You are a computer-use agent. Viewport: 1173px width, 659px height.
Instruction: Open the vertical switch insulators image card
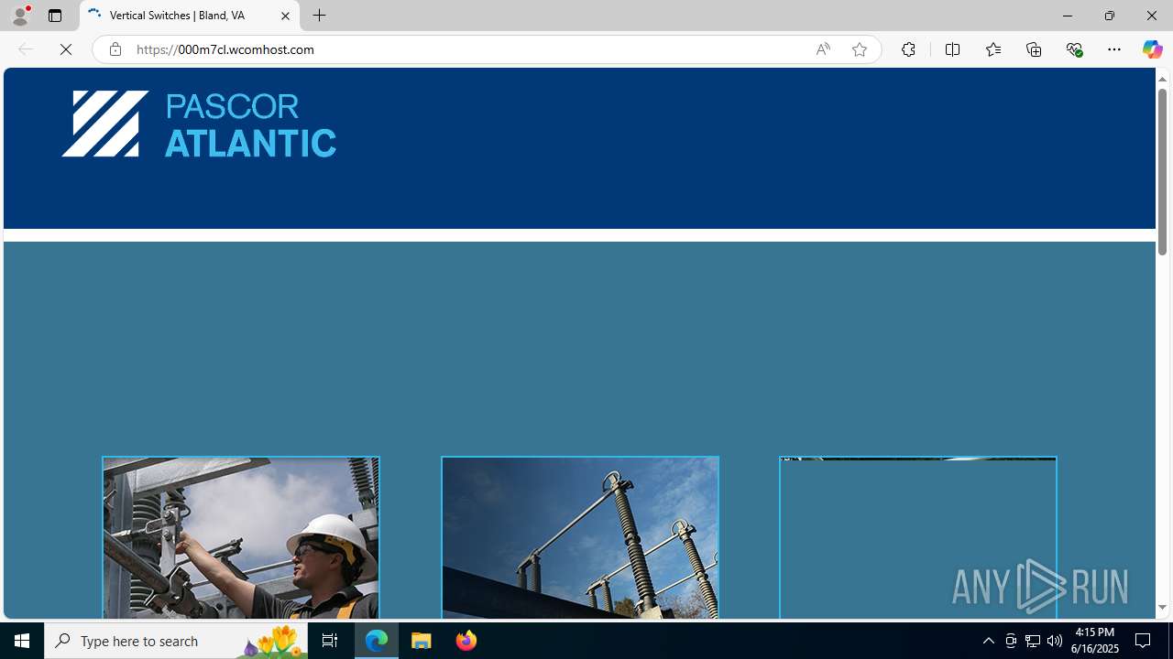[x=580, y=538]
